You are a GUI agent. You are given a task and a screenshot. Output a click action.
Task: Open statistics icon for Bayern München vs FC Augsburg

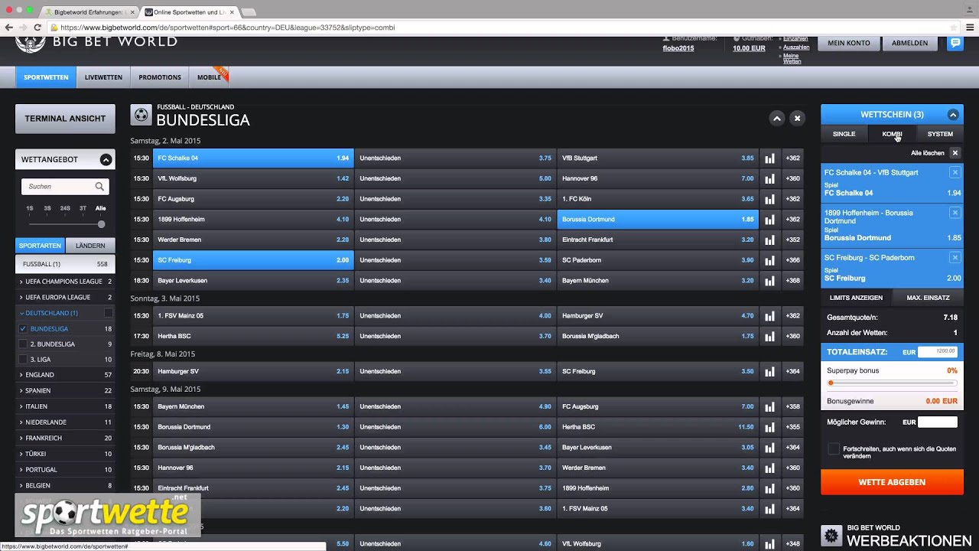coord(769,406)
